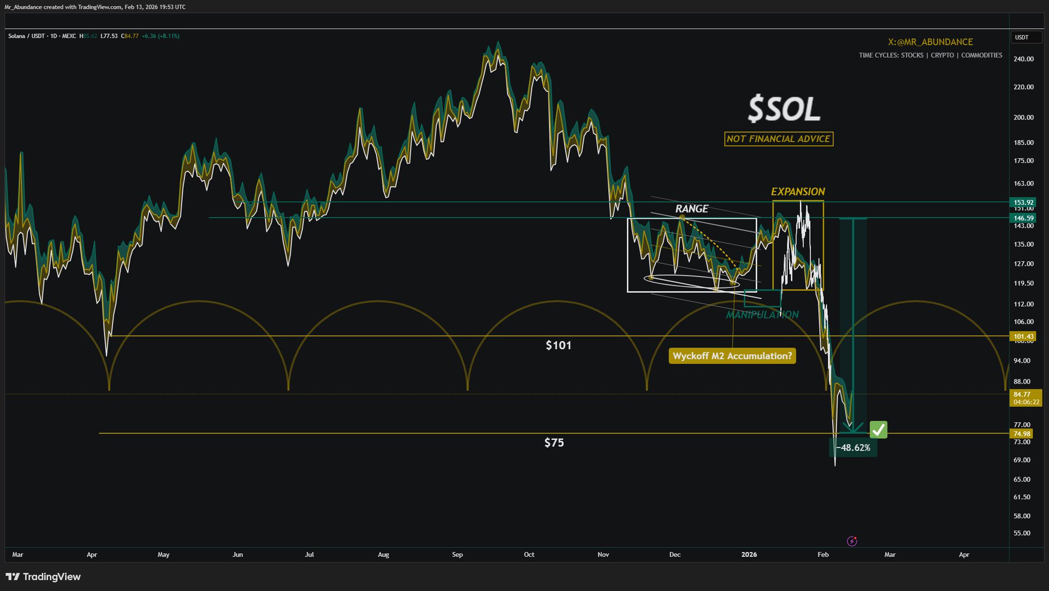Click the 2026 marker on time axis

749,554
